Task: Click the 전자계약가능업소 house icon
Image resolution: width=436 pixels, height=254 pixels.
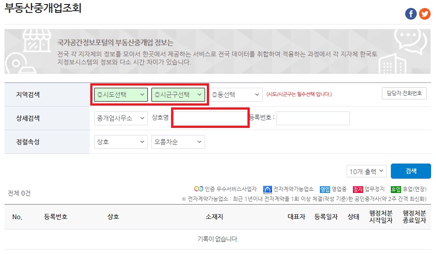Action: tap(267, 189)
